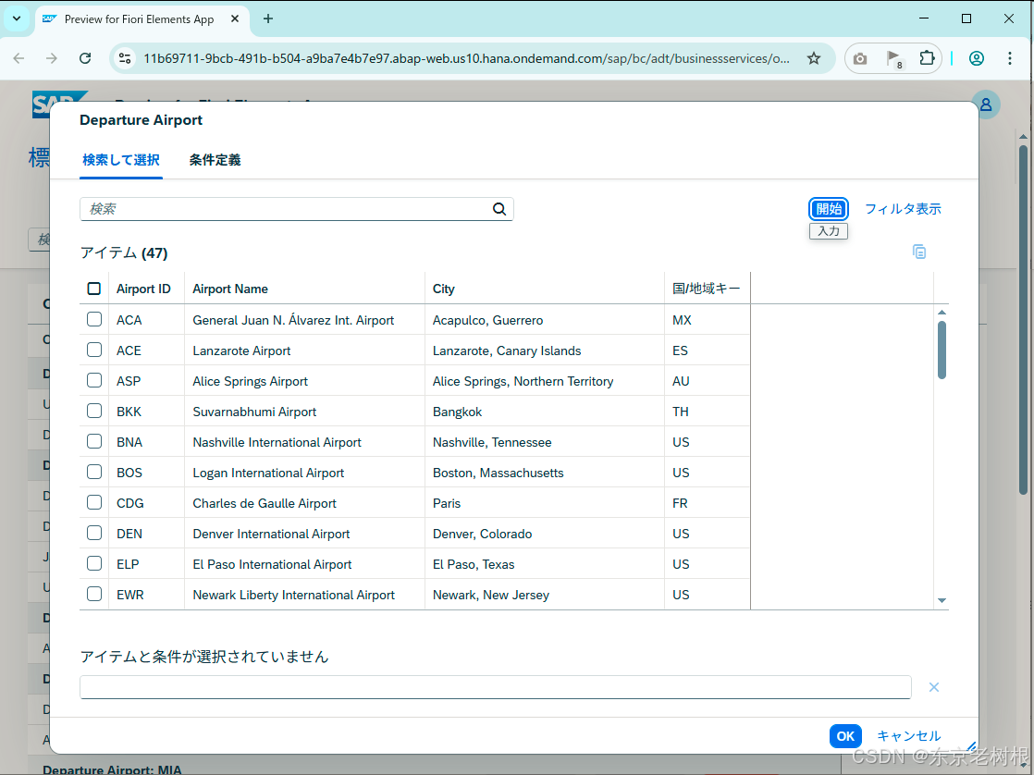Viewport: 1034px width, 775px height.
Task: Click the copy items icon above the table
Action: pos(919,252)
